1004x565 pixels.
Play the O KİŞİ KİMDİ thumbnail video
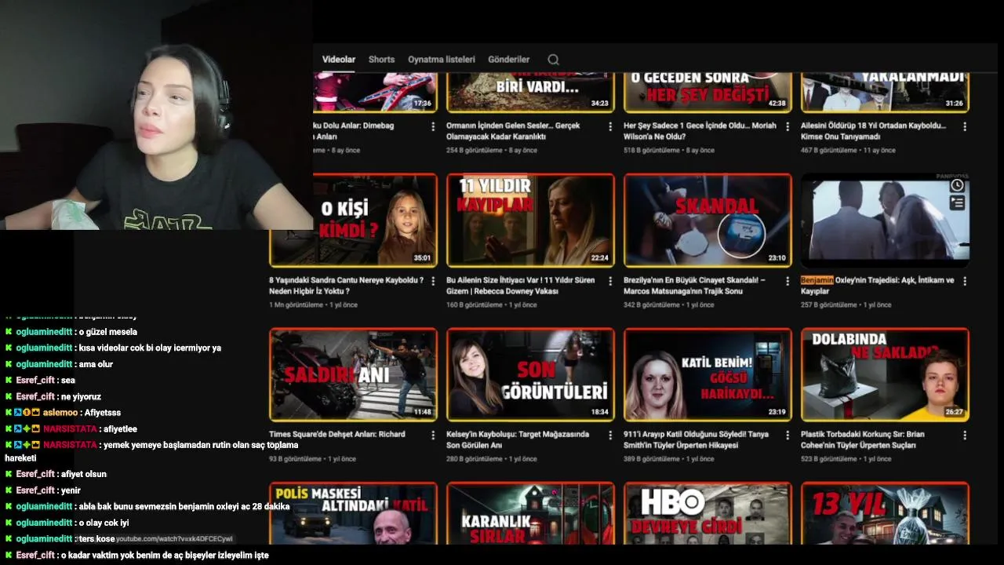pyautogui.click(x=353, y=221)
